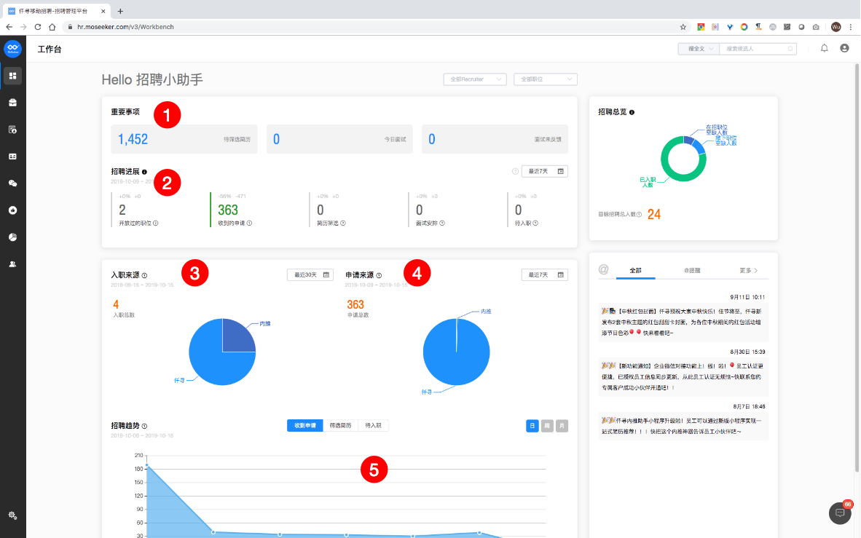Open the pie chart reports sidebar icon

(x=12, y=237)
